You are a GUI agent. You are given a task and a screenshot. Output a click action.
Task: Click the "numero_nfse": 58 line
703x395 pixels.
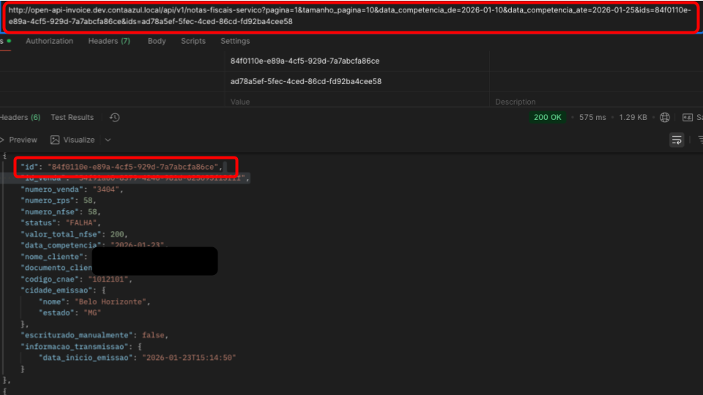(61, 212)
